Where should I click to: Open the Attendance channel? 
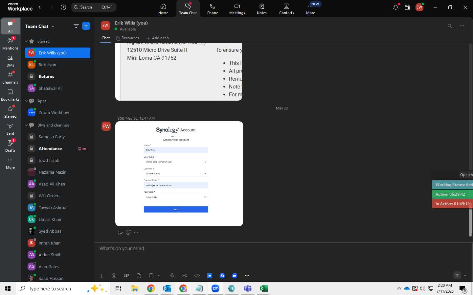coord(57,148)
